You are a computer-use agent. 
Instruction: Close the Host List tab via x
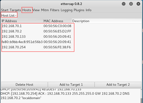(x=16, y=16)
